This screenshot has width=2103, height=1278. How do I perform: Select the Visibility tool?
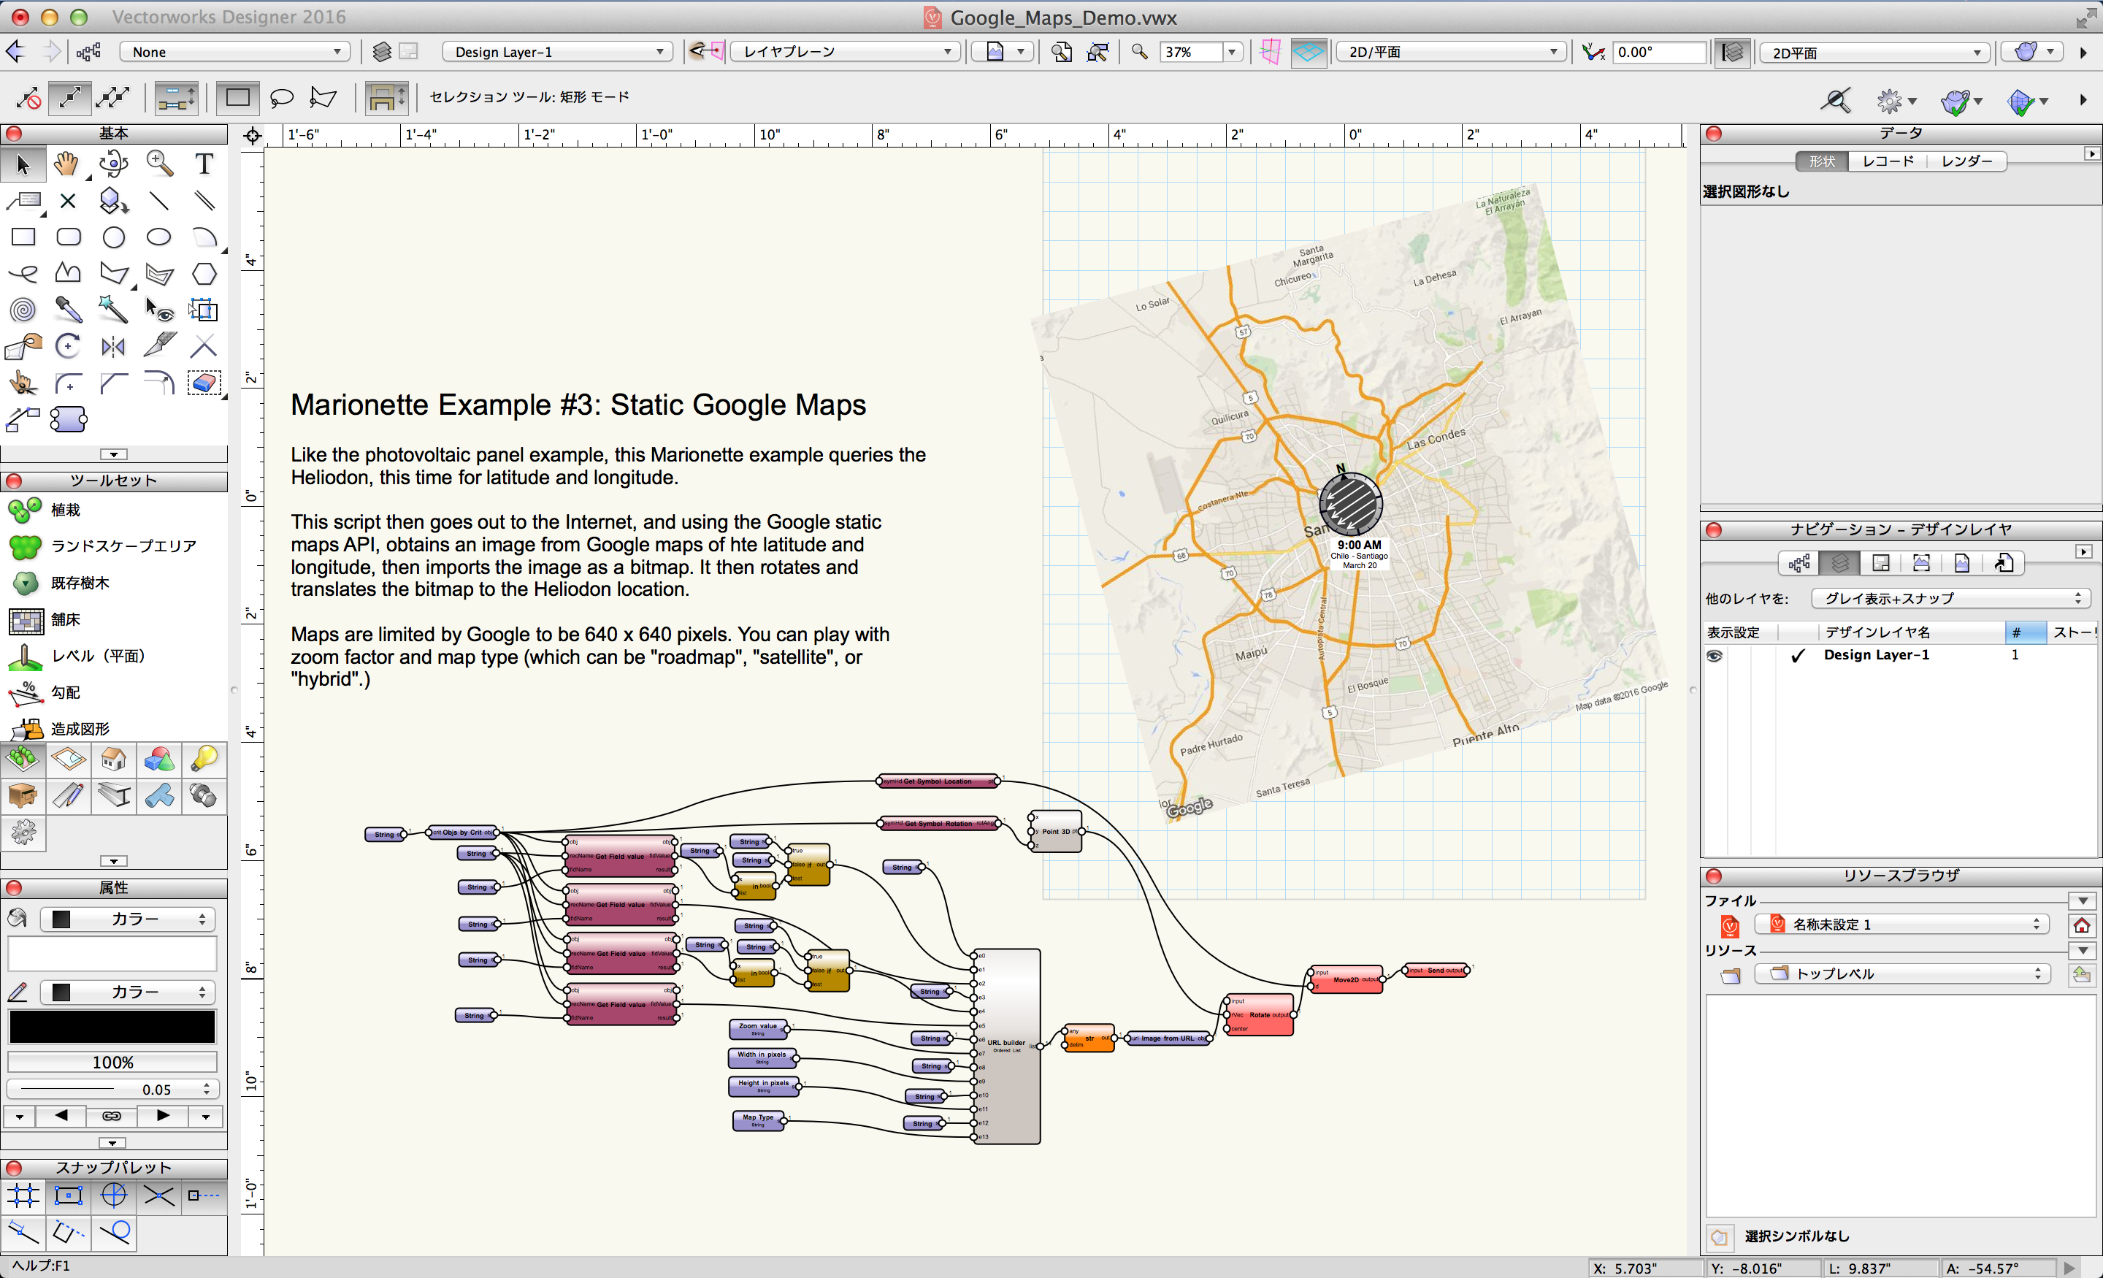pos(158,310)
